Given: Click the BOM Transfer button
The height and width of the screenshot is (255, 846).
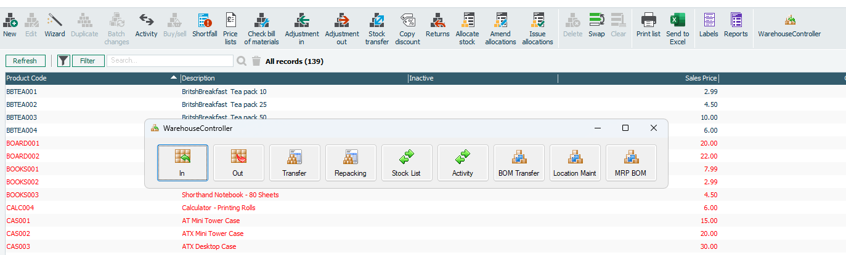Looking at the screenshot, I should [x=518, y=163].
